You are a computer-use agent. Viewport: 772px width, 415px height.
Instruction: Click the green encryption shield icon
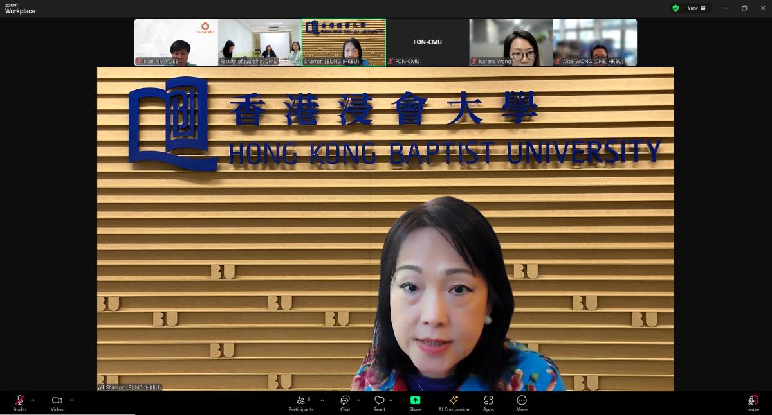[x=675, y=8]
